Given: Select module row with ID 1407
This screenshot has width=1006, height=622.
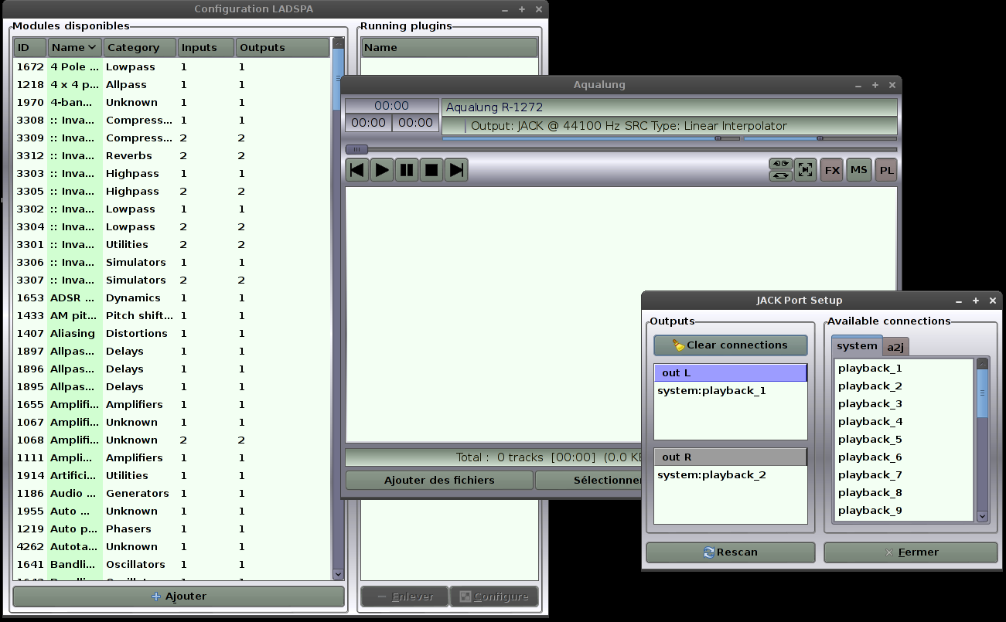Looking at the screenshot, I should (x=172, y=334).
